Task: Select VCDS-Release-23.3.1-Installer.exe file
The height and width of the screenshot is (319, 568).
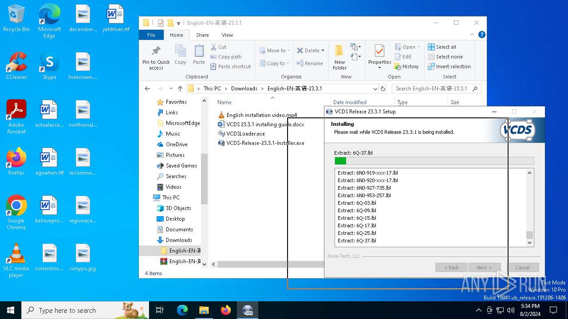Action: (261, 143)
